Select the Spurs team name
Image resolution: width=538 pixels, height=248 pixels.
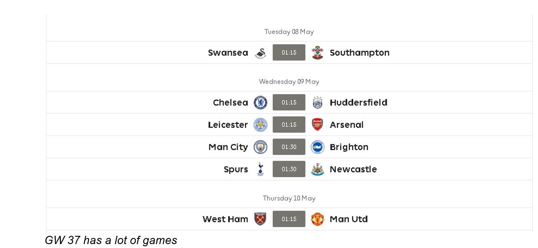click(x=236, y=169)
